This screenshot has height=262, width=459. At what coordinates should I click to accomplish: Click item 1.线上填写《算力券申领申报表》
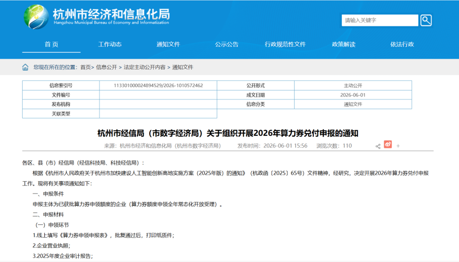coord(103,235)
